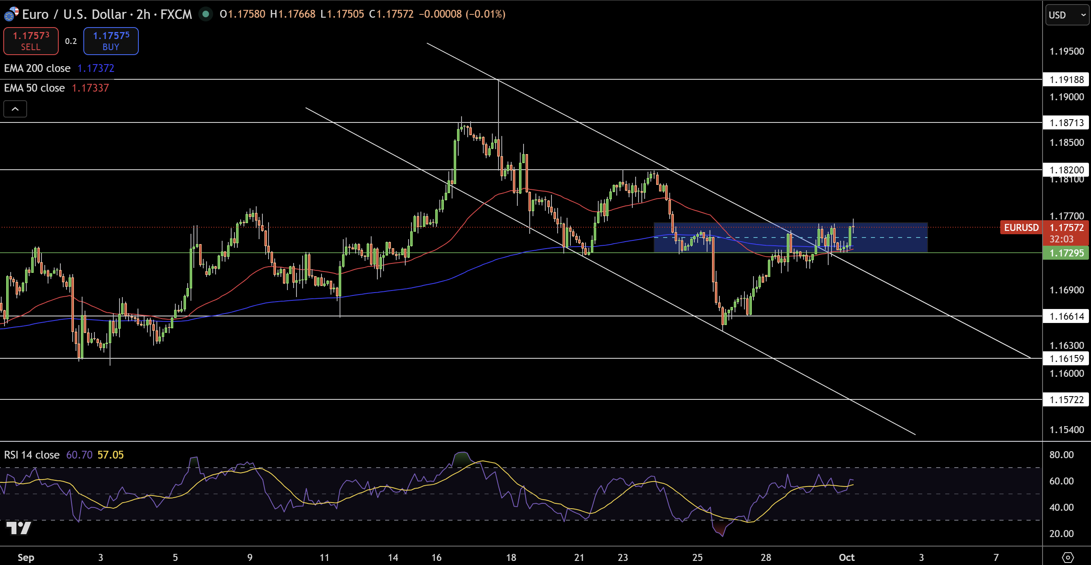Select the RSI 14 close indicator legend
This screenshot has width=1091, height=565.
[x=32, y=455]
